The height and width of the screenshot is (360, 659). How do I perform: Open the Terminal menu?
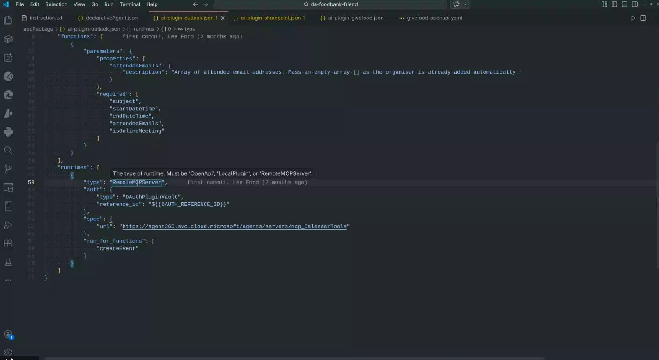tap(130, 4)
